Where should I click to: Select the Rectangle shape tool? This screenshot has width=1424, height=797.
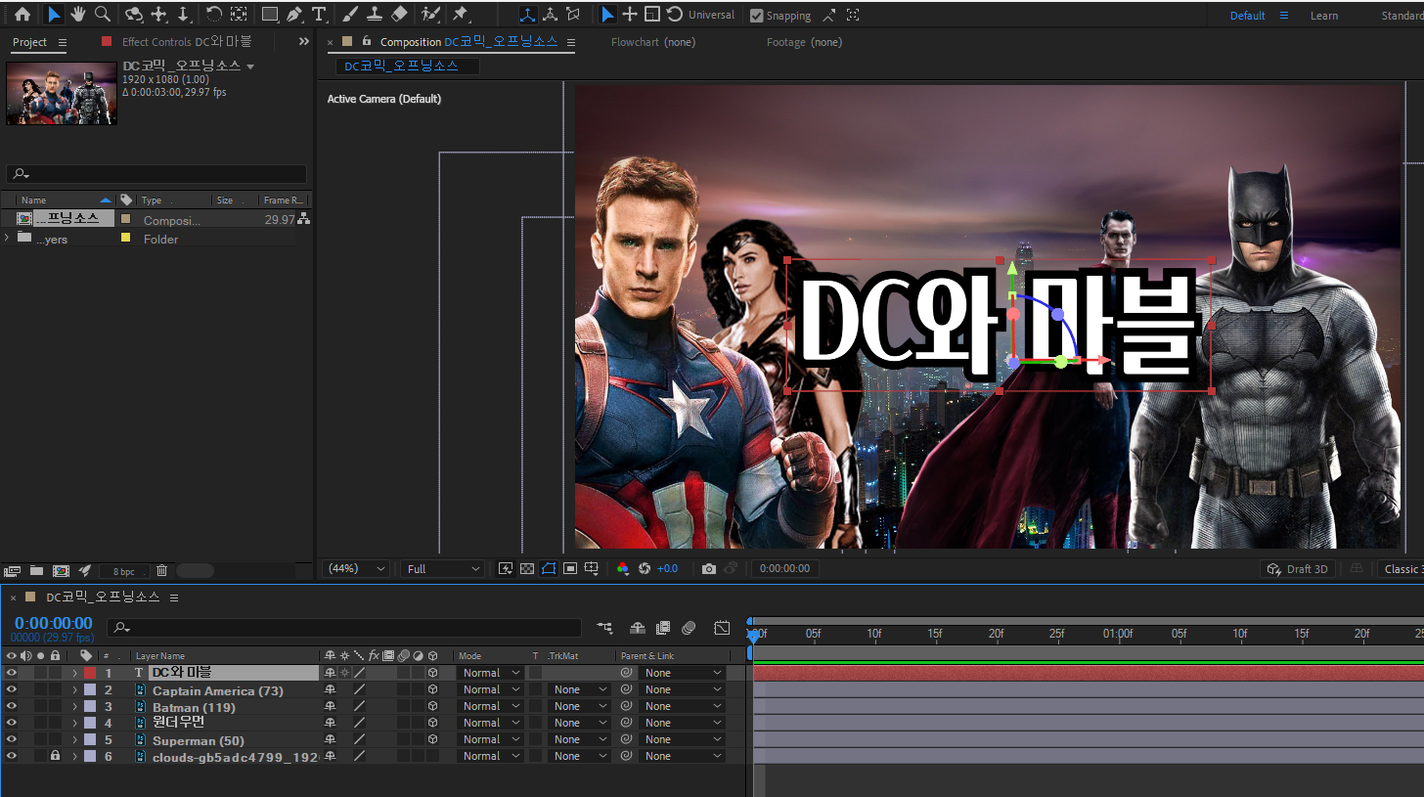[x=270, y=15]
